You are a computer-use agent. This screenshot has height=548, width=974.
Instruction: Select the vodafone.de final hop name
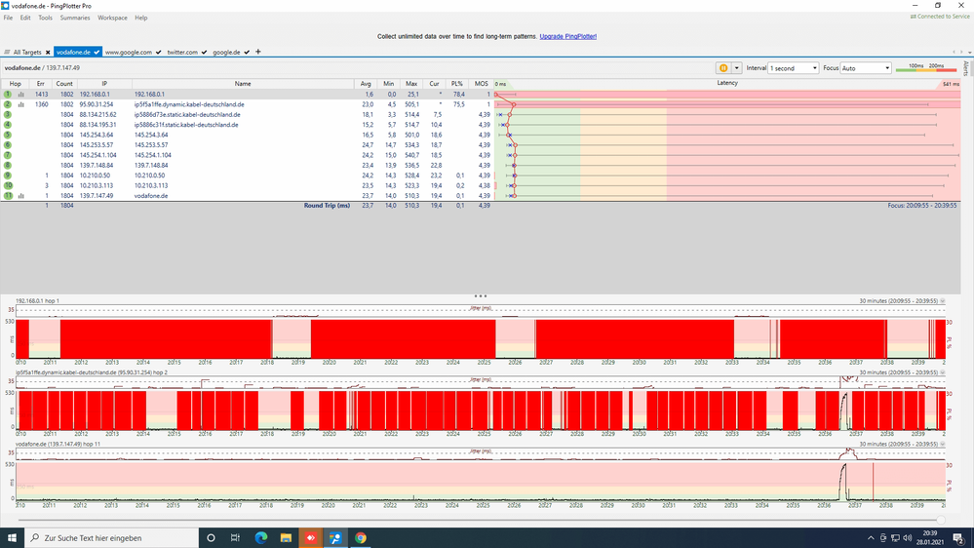[x=151, y=196]
